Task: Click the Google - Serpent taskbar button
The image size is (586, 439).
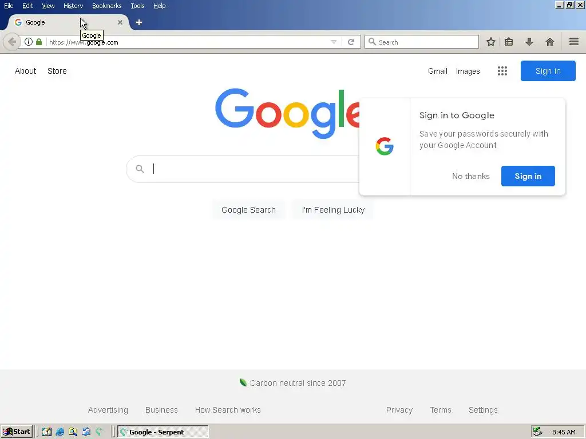Action: click(163, 432)
